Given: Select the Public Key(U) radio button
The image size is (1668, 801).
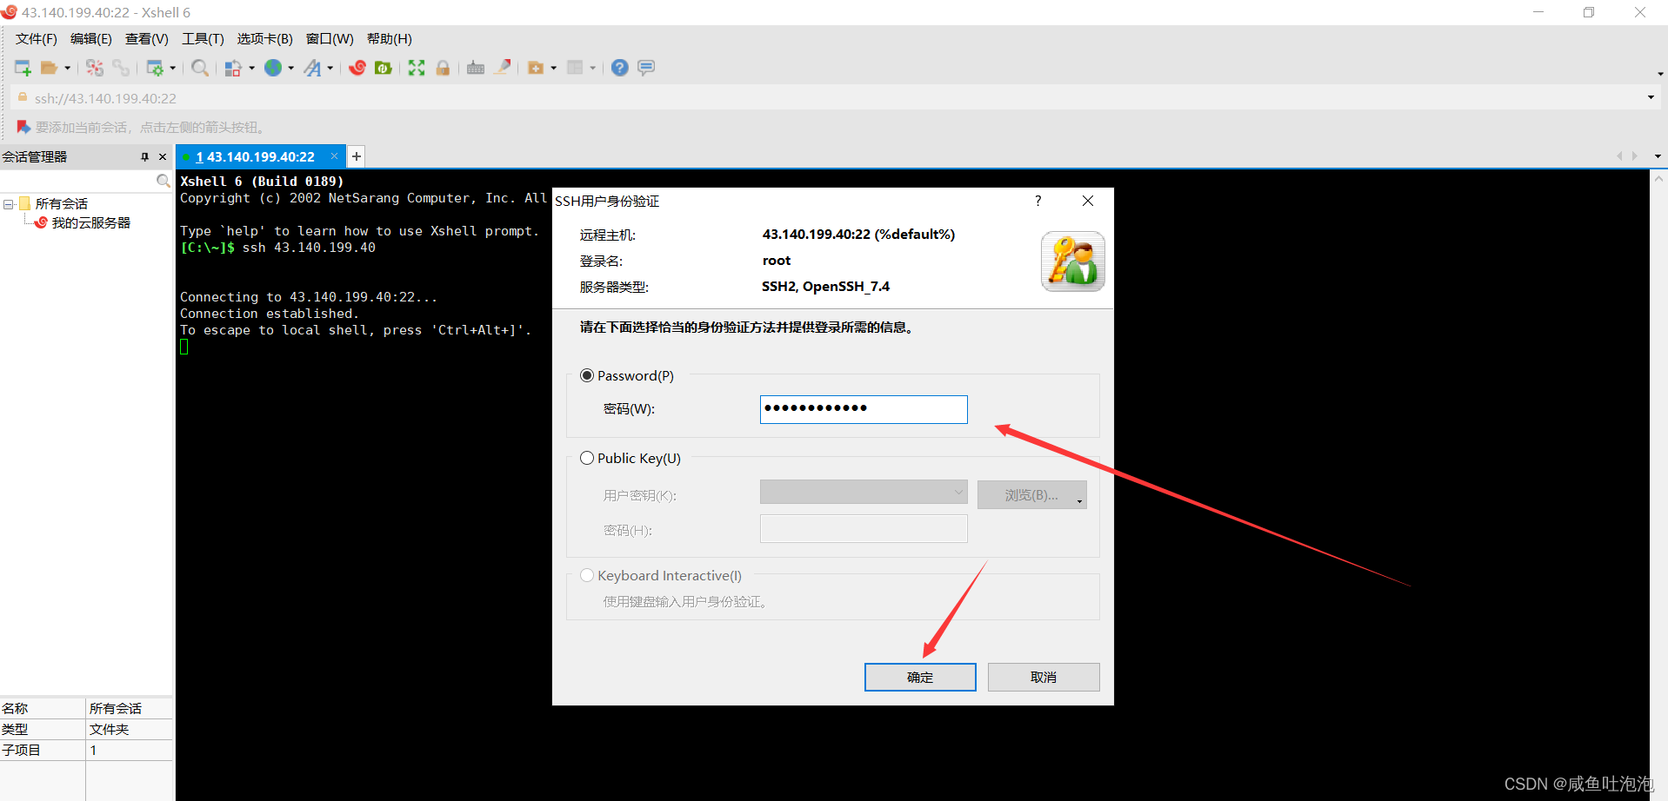Looking at the screenshot, I should tap(587, 458).
